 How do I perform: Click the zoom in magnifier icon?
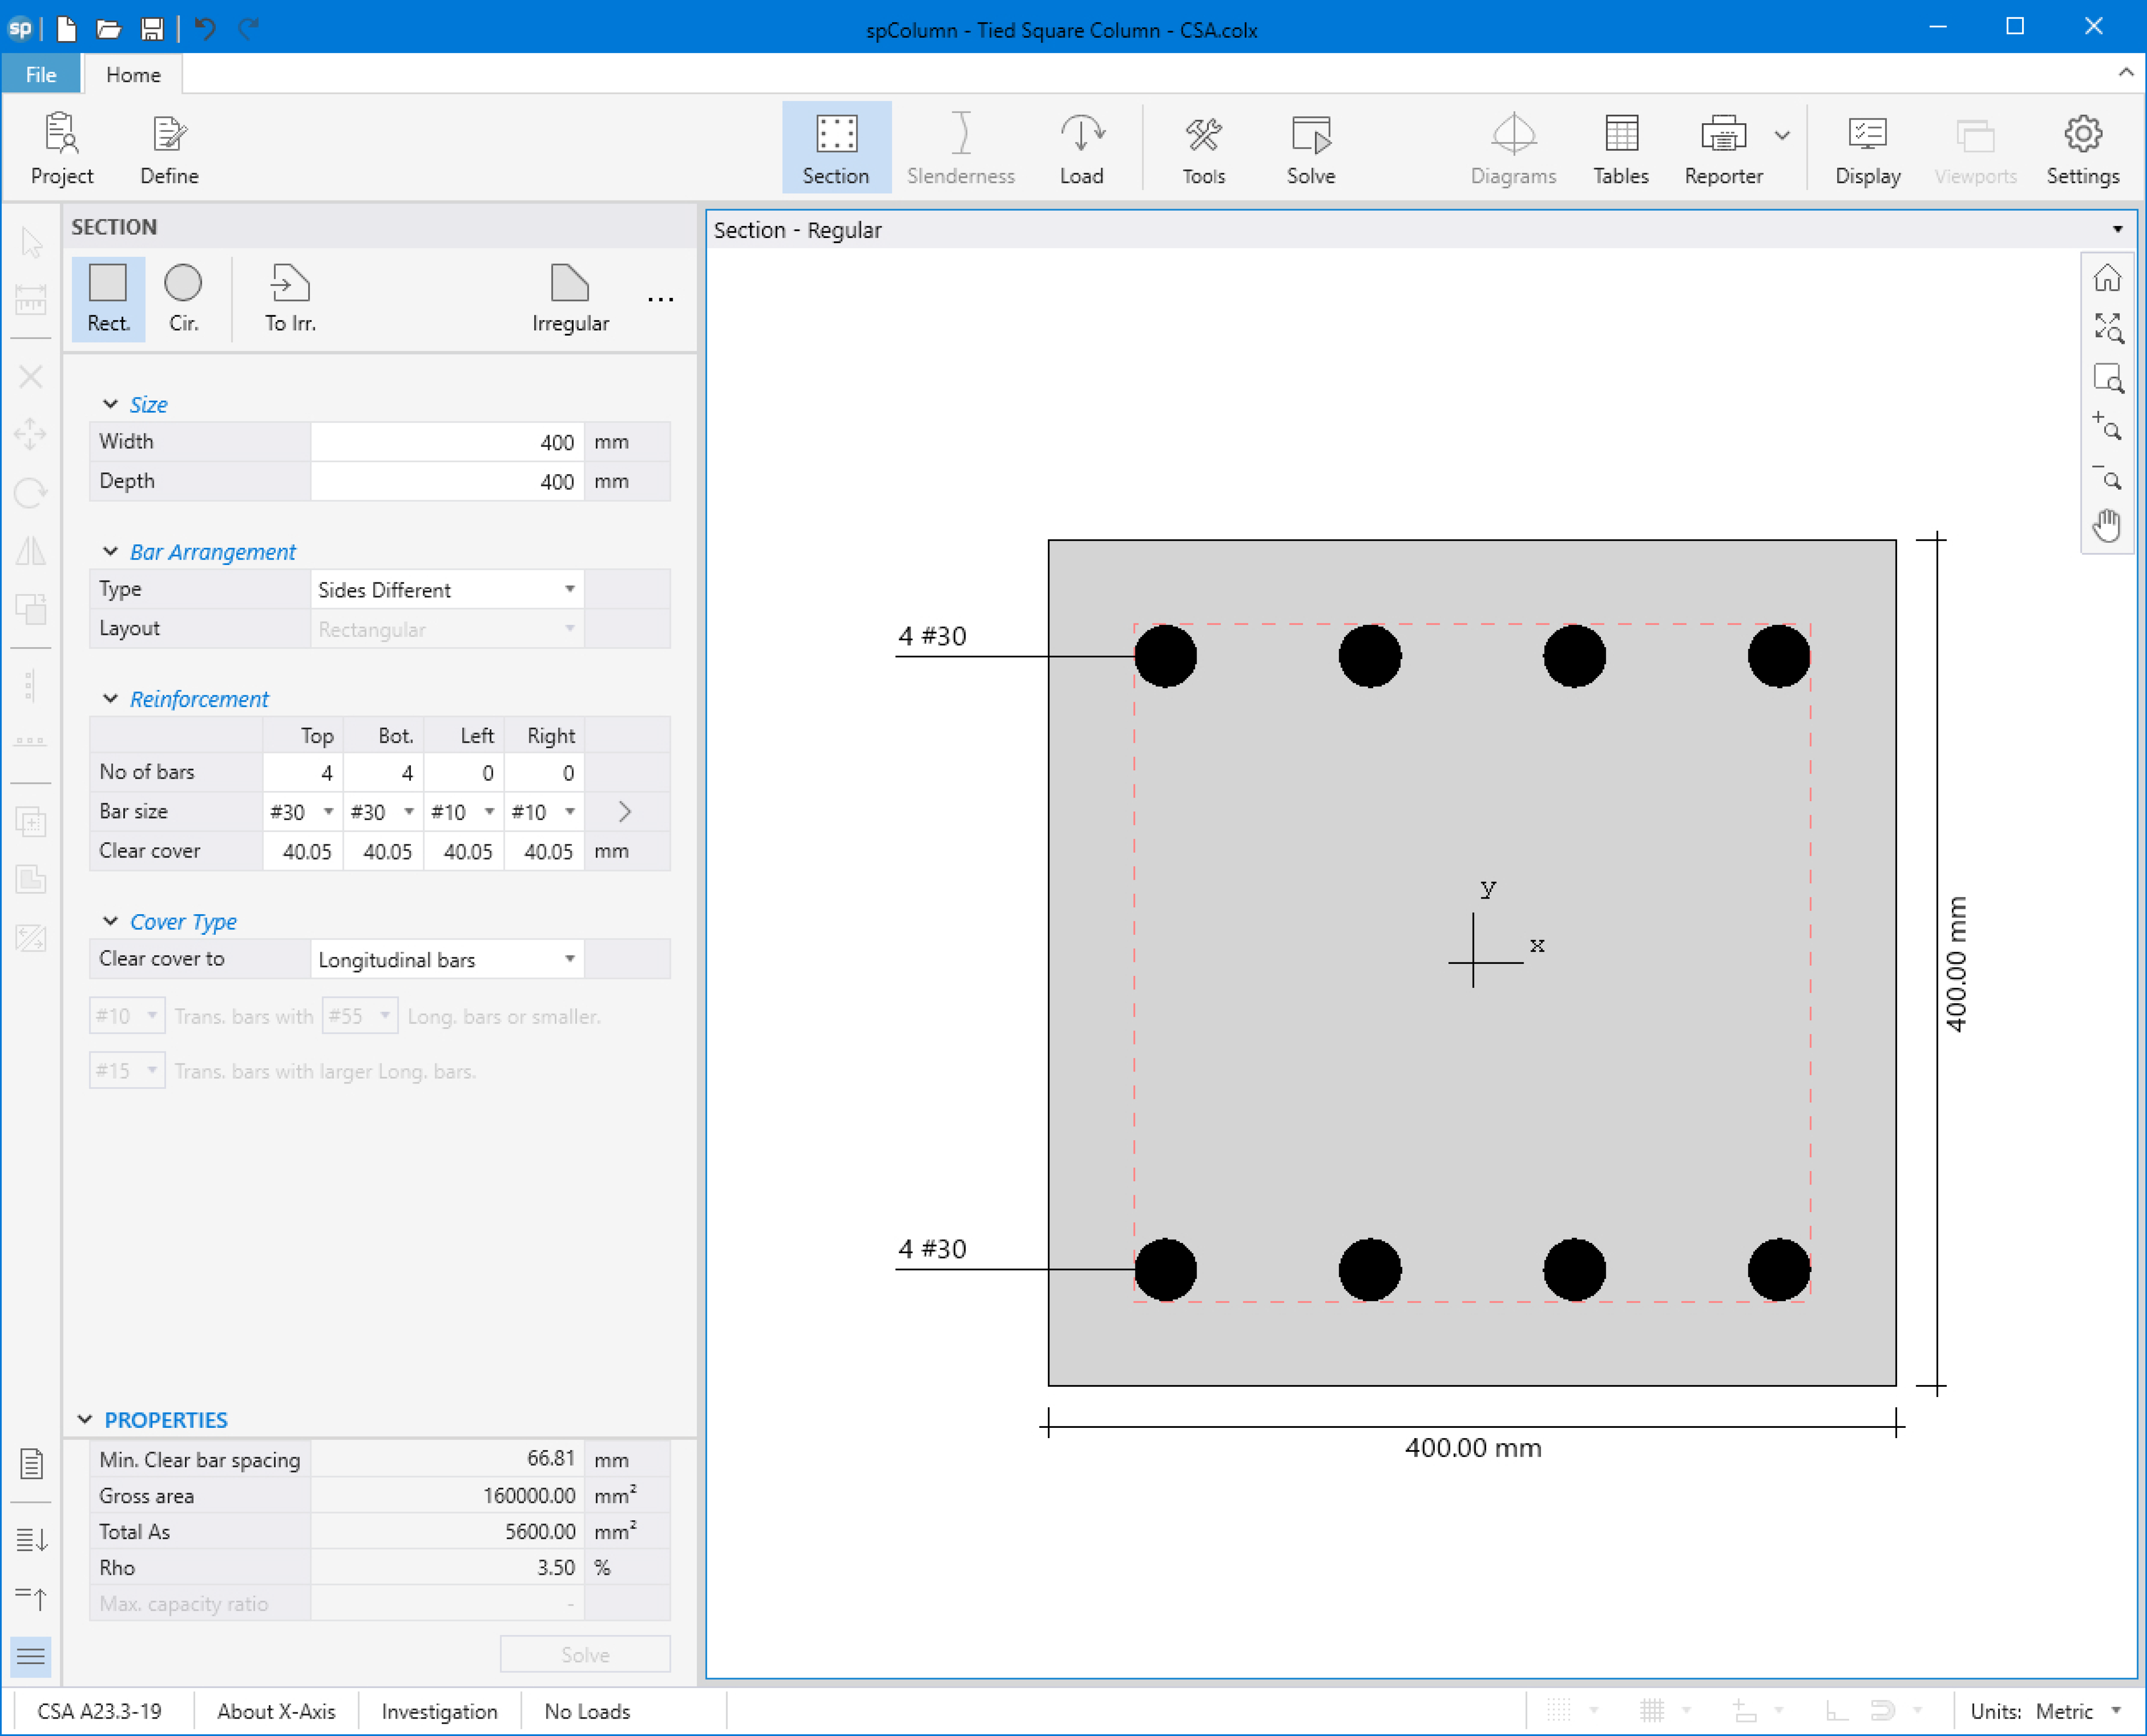pos(2107,427)
